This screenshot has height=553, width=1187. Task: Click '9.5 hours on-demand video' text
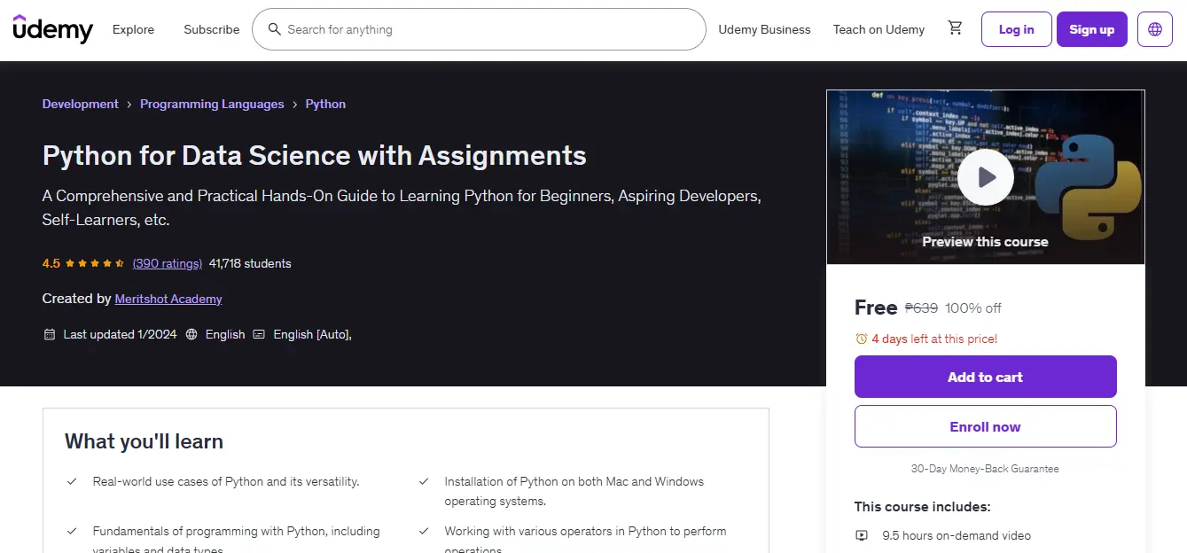point(957,535)
